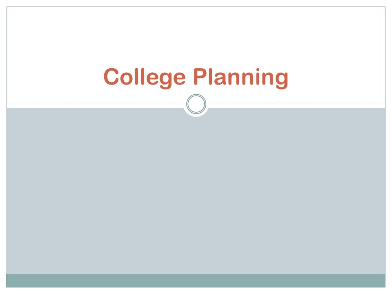Click the thin top border of the slide
The height and width of the screenshot is (294, 392).
pos(196,7)
